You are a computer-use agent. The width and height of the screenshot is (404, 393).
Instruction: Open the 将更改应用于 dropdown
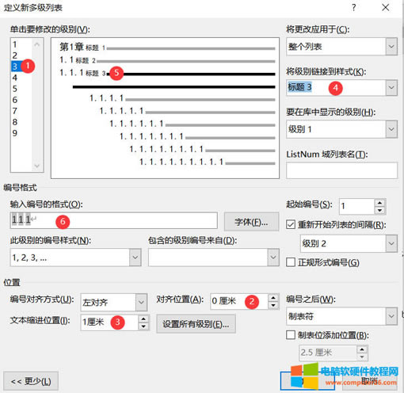(391, 47)
